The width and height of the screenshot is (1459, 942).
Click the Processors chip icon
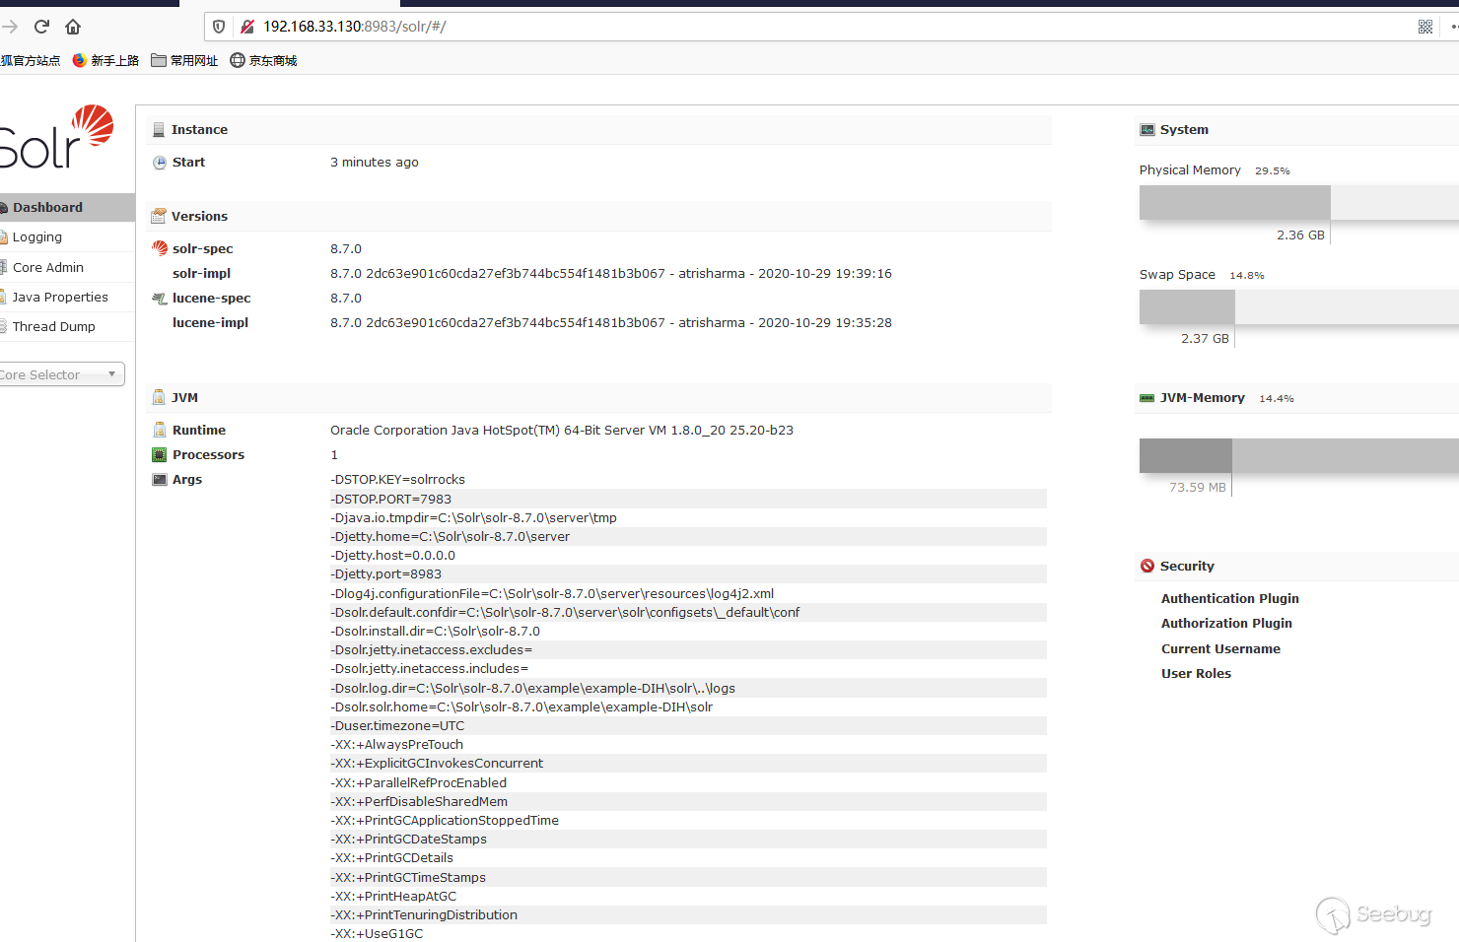point(160,454)
